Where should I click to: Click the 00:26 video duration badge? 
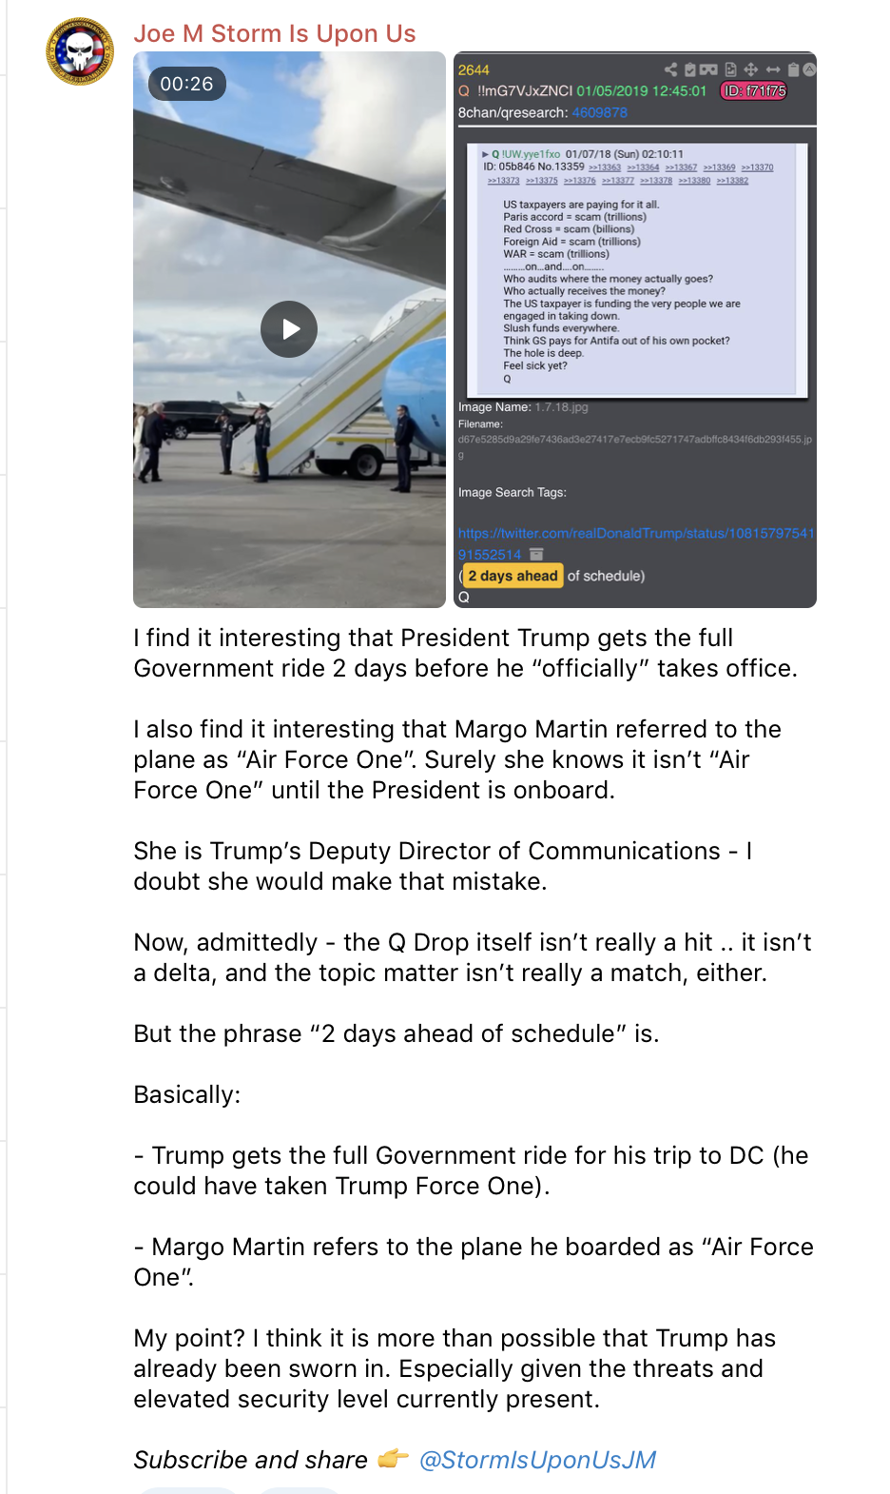(186, 84)
